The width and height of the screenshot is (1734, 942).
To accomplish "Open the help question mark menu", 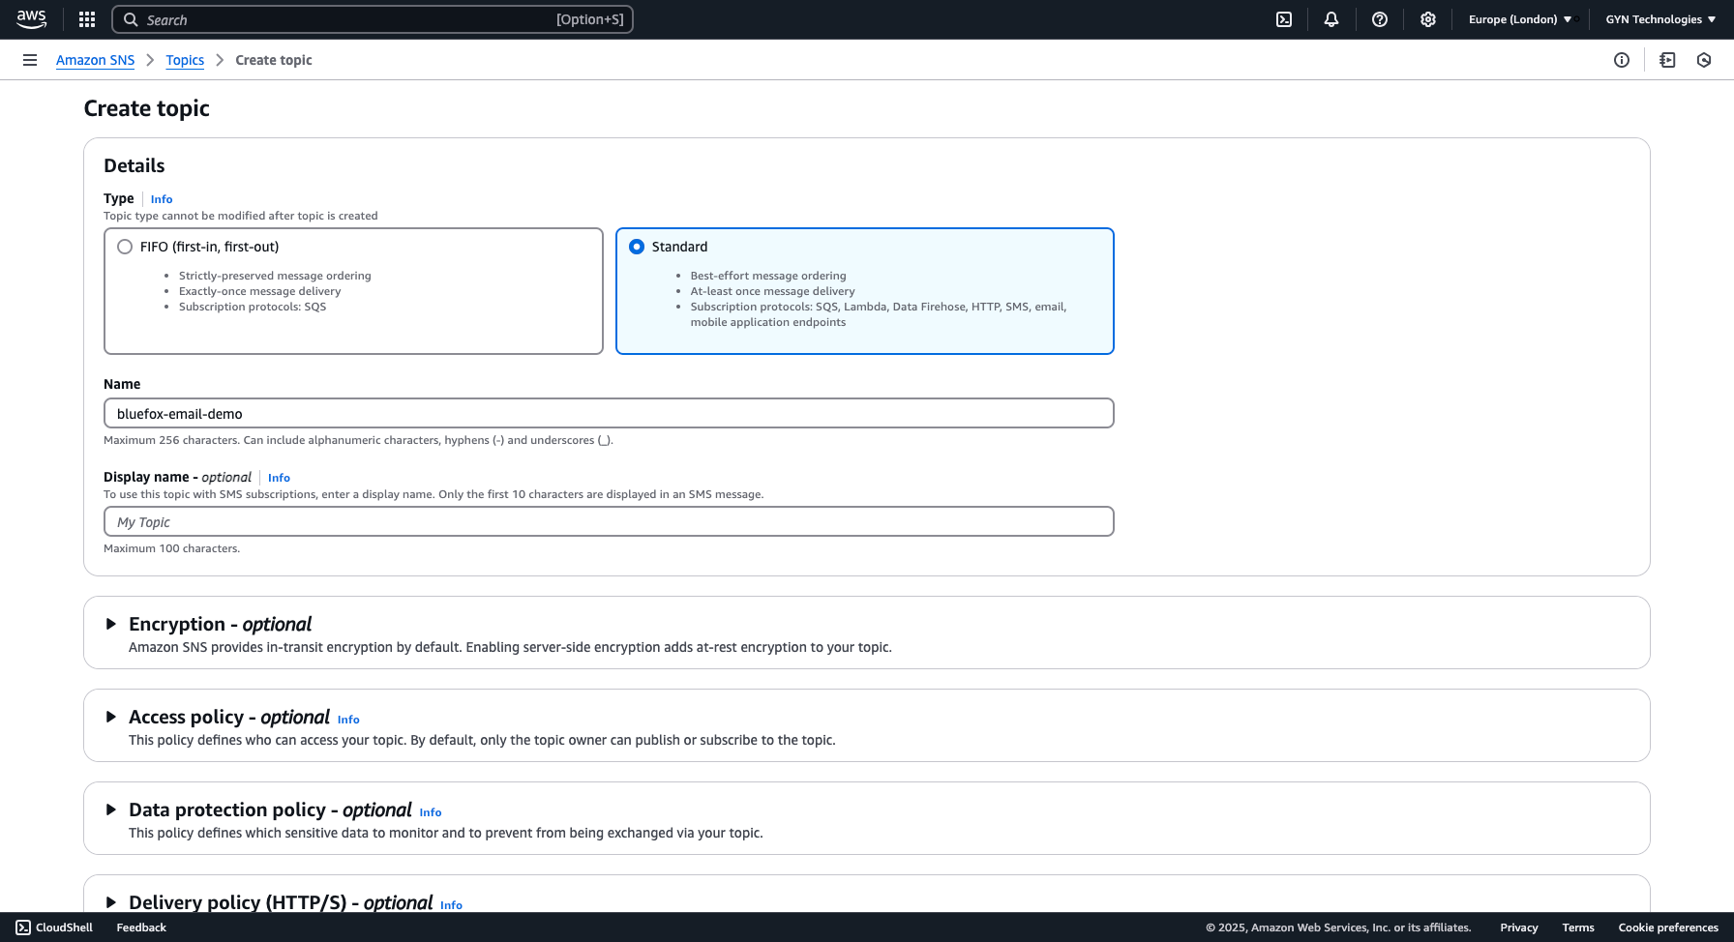I will pos(1380,19).
